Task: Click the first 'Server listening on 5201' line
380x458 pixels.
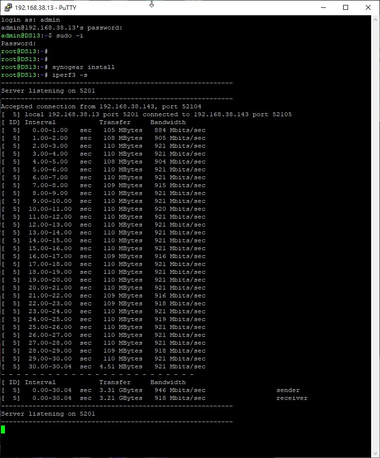Action: pyautogui.click(x=48, y=91)
